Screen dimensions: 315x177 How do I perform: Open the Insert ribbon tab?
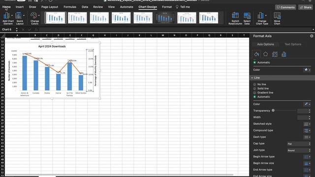tap(20, 7)
